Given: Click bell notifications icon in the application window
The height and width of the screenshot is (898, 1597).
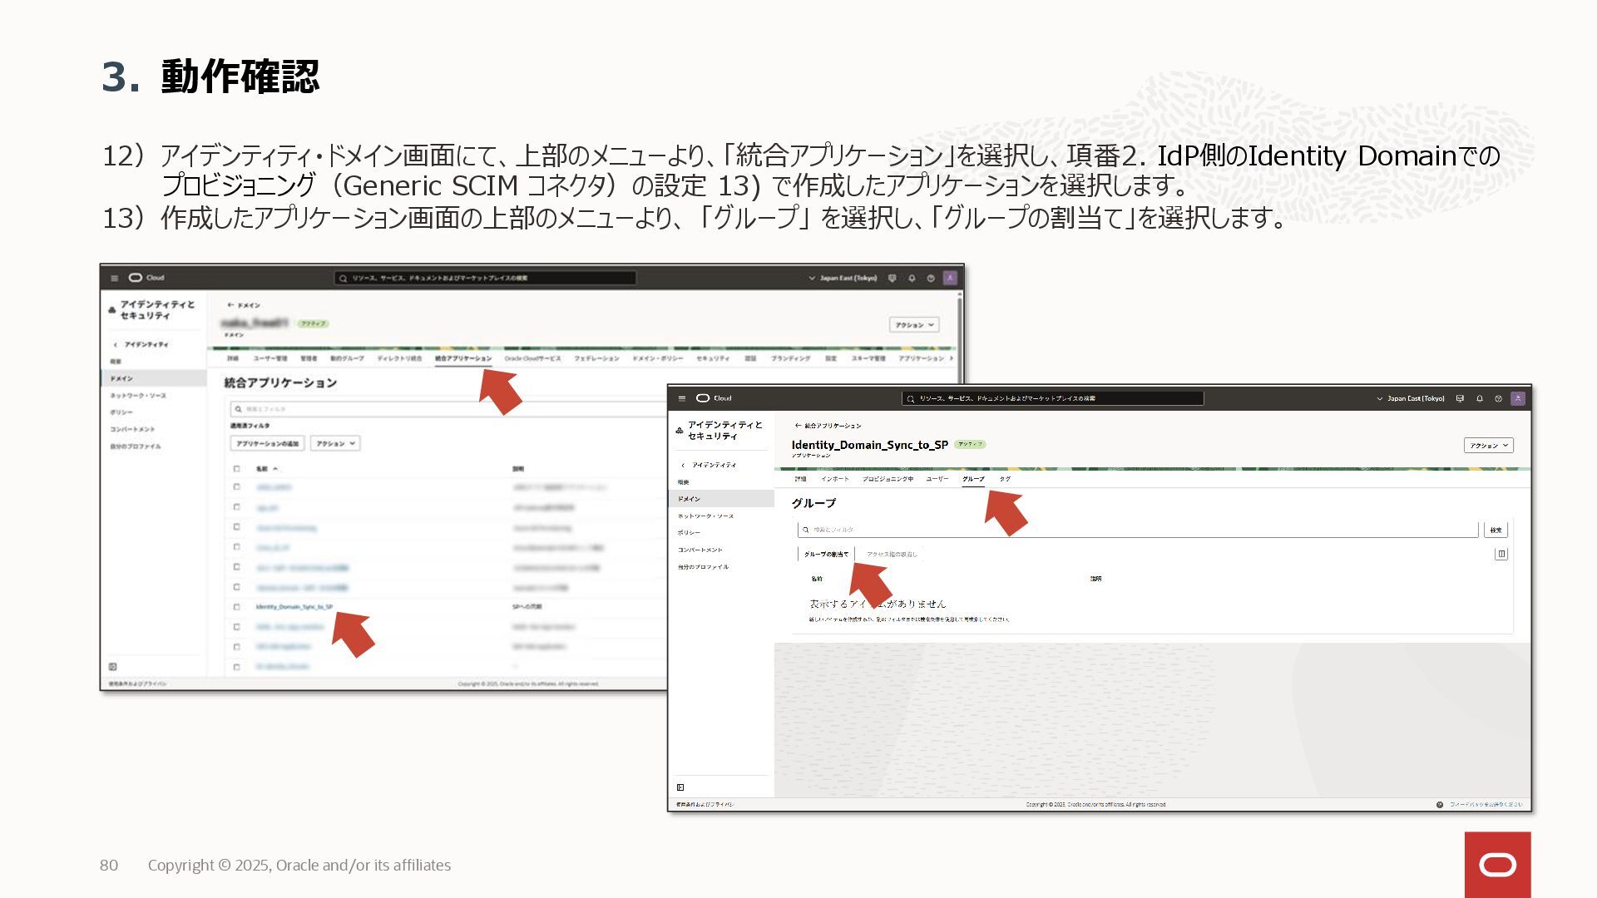Looking at the screenshot, I should tap(1480, 399).
